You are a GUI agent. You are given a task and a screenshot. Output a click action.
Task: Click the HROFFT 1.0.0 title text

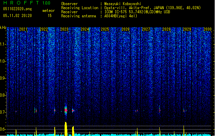point(27,3)
